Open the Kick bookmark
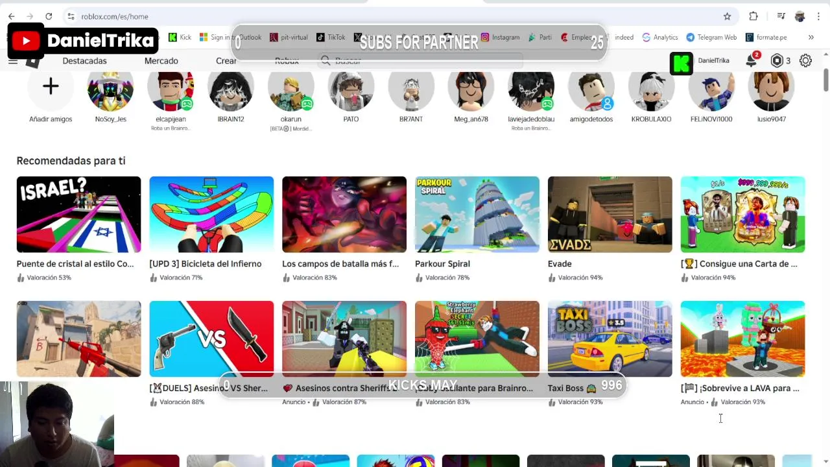830x467 pixels. click(180, 38)
